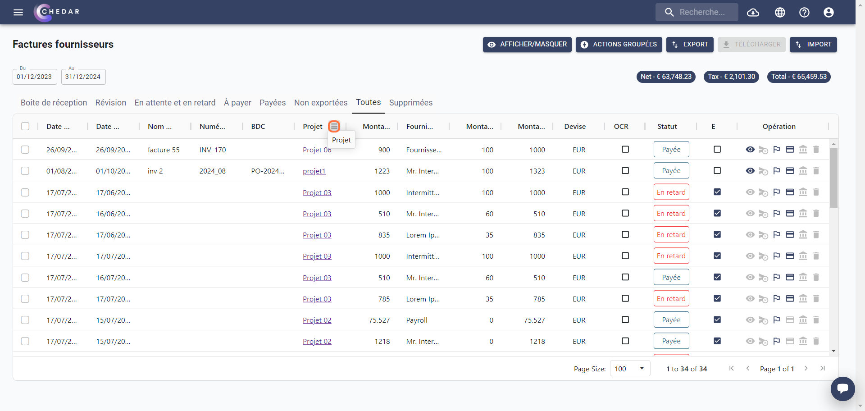Go to the next page arrow

806,369
